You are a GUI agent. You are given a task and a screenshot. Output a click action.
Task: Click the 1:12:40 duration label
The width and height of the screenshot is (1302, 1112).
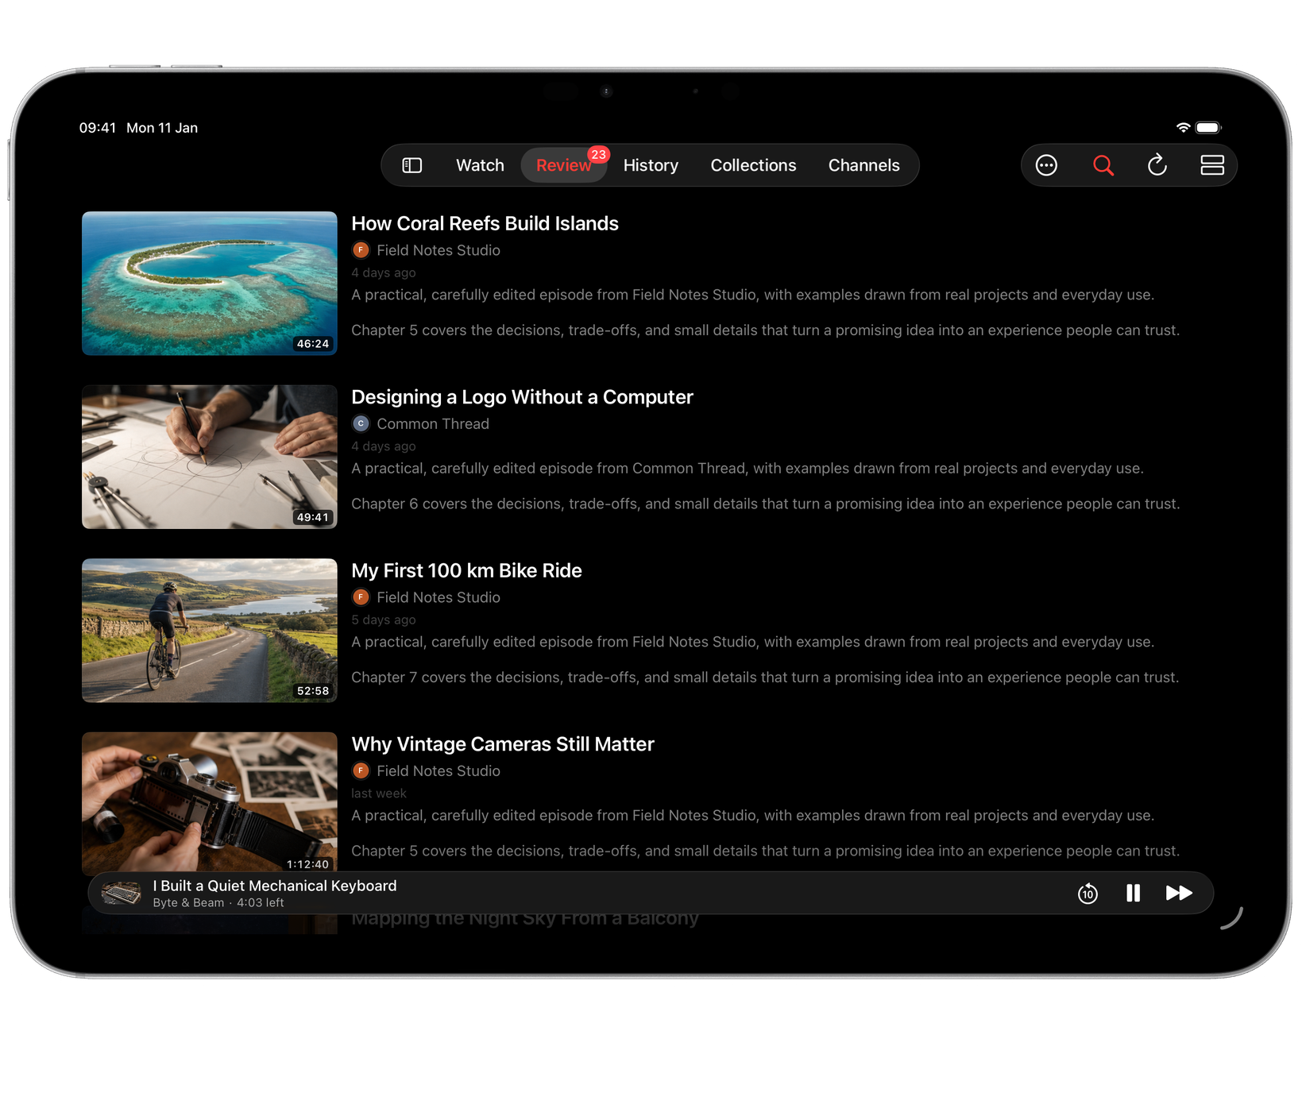coord(307,864)
